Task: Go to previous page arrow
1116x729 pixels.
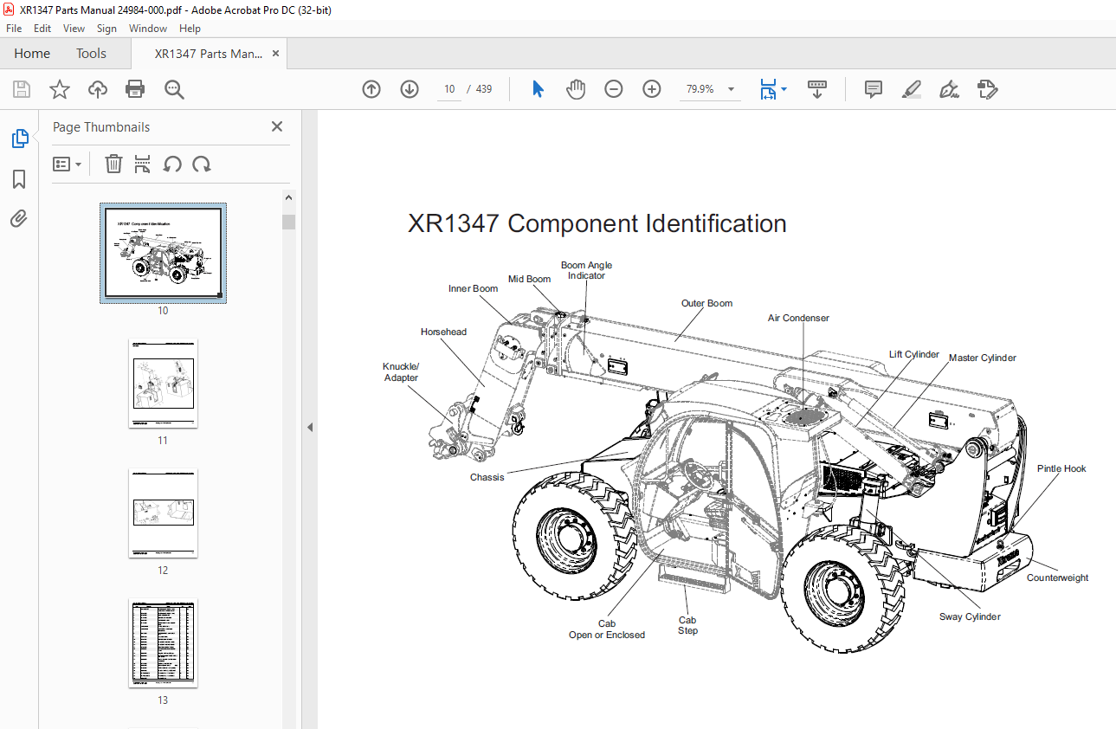Action: point(371,89)
